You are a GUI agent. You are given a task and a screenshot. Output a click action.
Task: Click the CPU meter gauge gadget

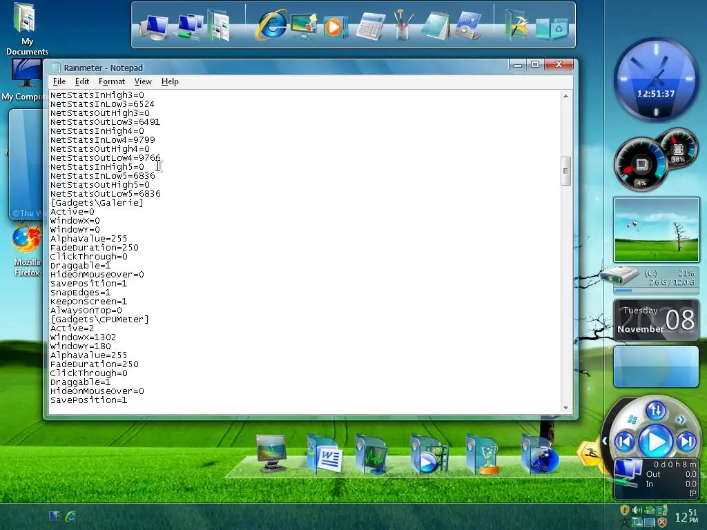pyautogui.click(x=640, y=164)
